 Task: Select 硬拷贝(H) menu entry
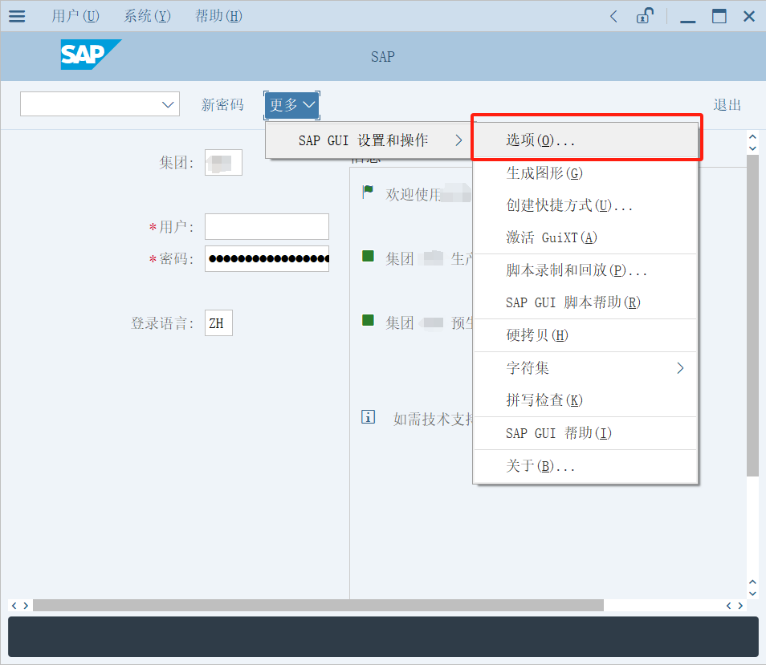[x=585, y=335]
